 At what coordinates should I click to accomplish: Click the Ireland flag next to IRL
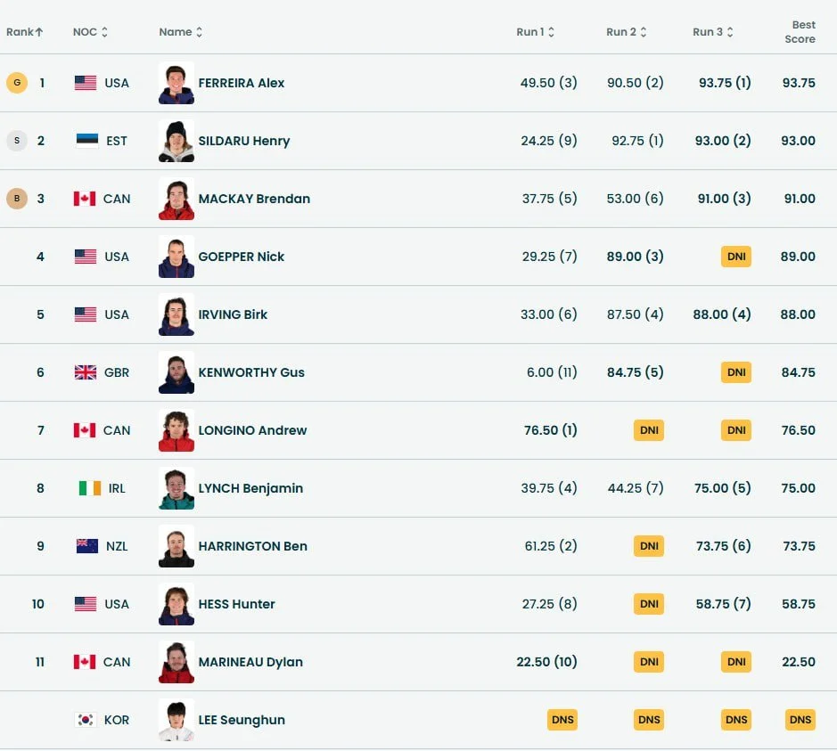[89, 488]
